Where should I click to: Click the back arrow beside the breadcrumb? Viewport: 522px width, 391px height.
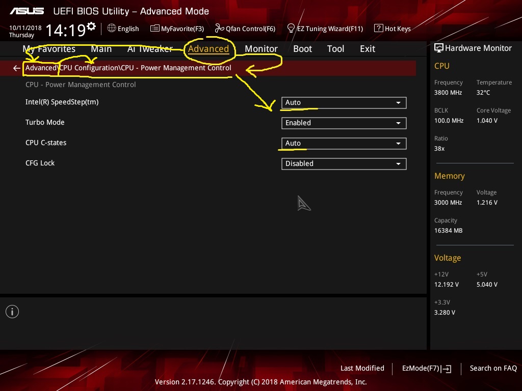(x=17, y=68)
